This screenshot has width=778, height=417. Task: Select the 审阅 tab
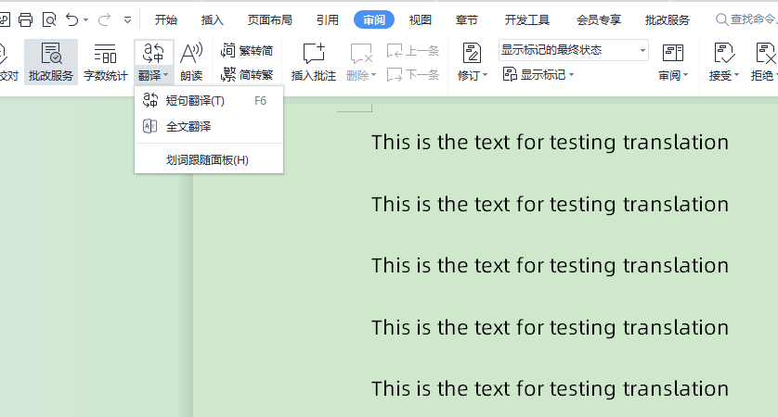(x=374, y=19)
